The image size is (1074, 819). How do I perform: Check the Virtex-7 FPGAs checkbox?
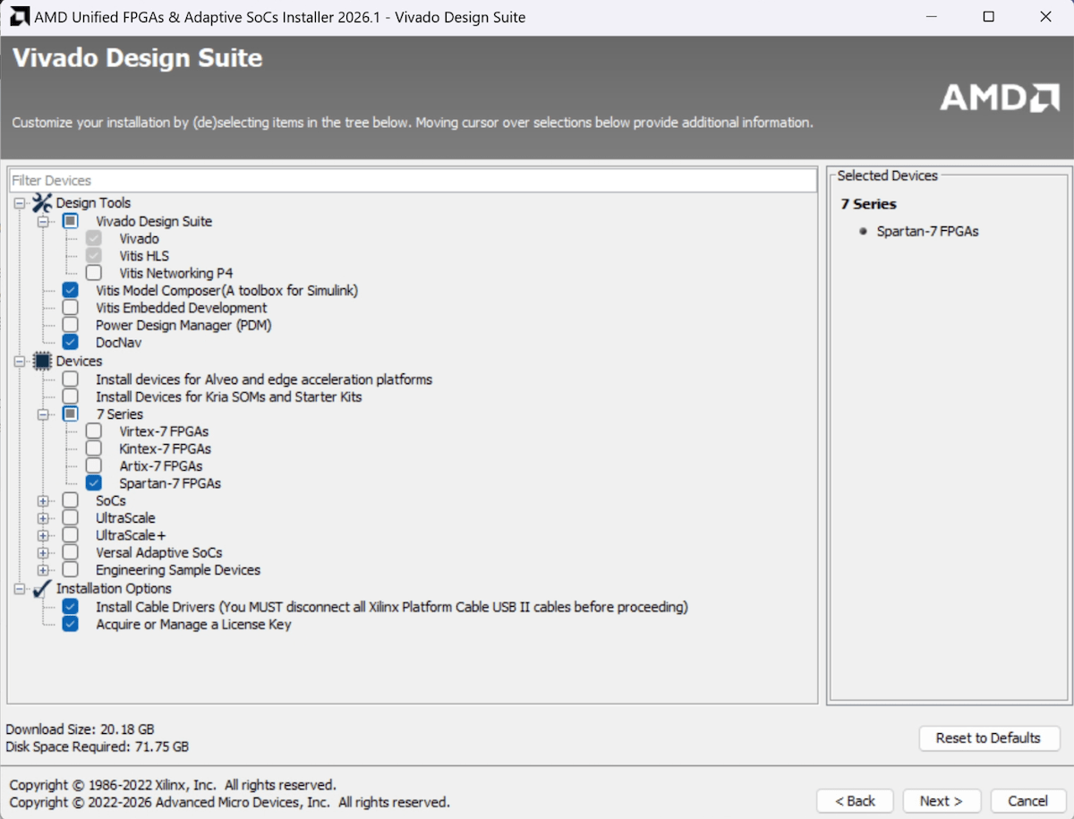[94, 431]
